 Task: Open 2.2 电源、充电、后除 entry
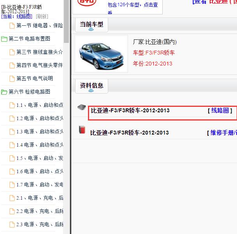click(x=40, y=211)
